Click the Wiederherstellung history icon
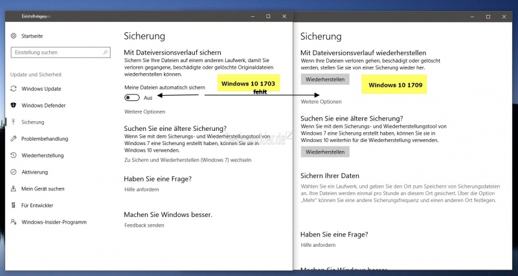Screen dimensions: 518x276 click(14, 155)
